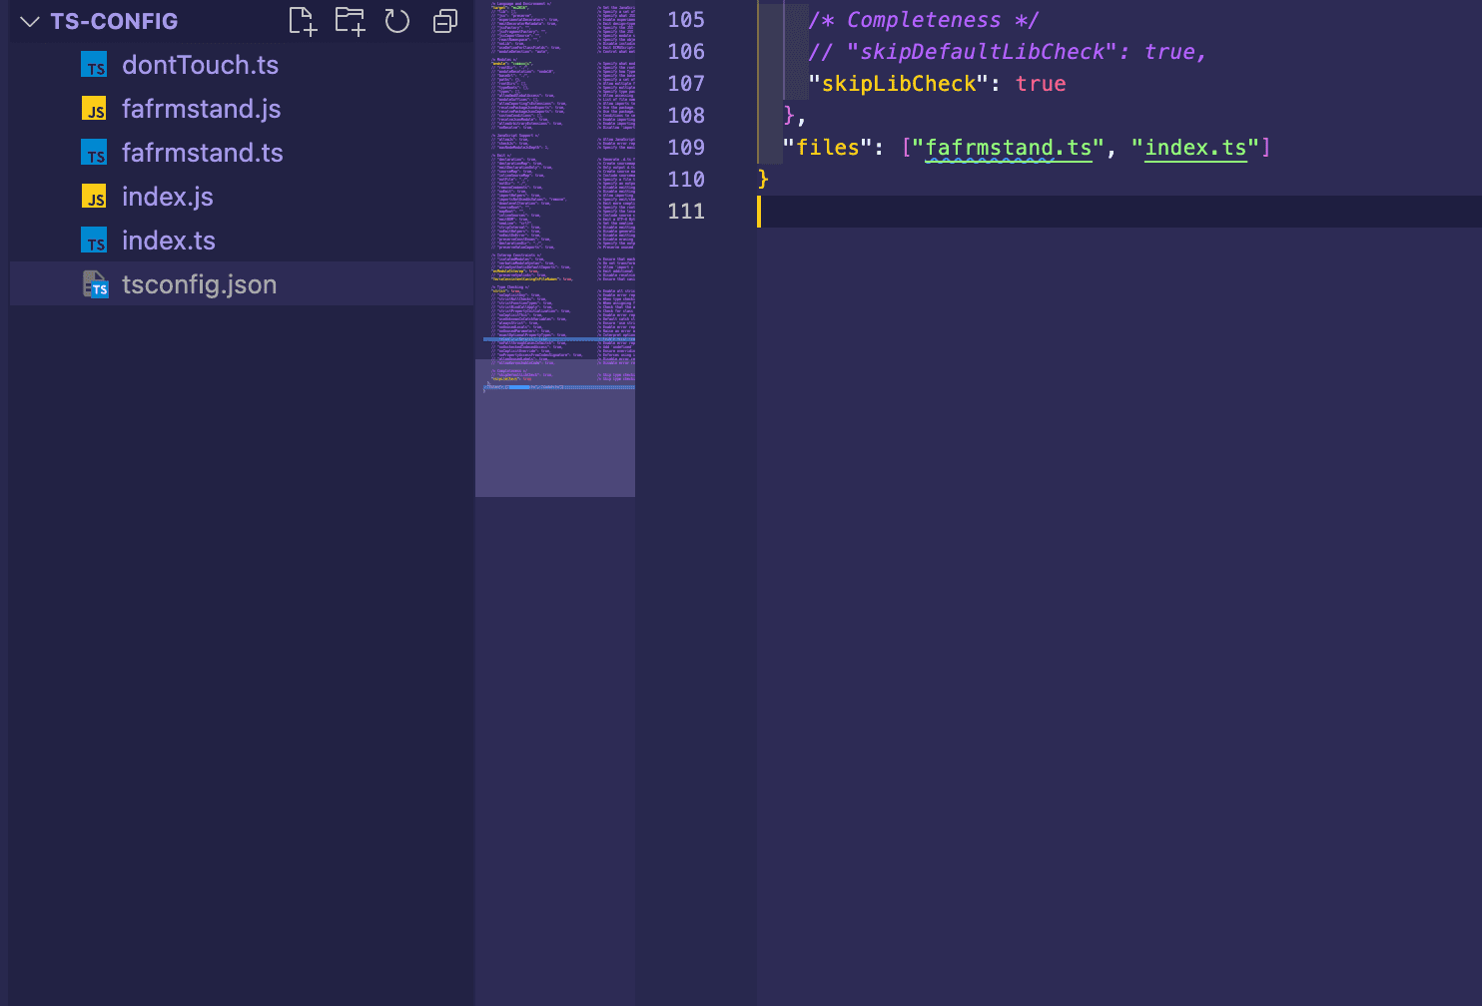Click line number 105 in gutter
This screenshot has width=1482, height=1006.
[x=686, y=20]
